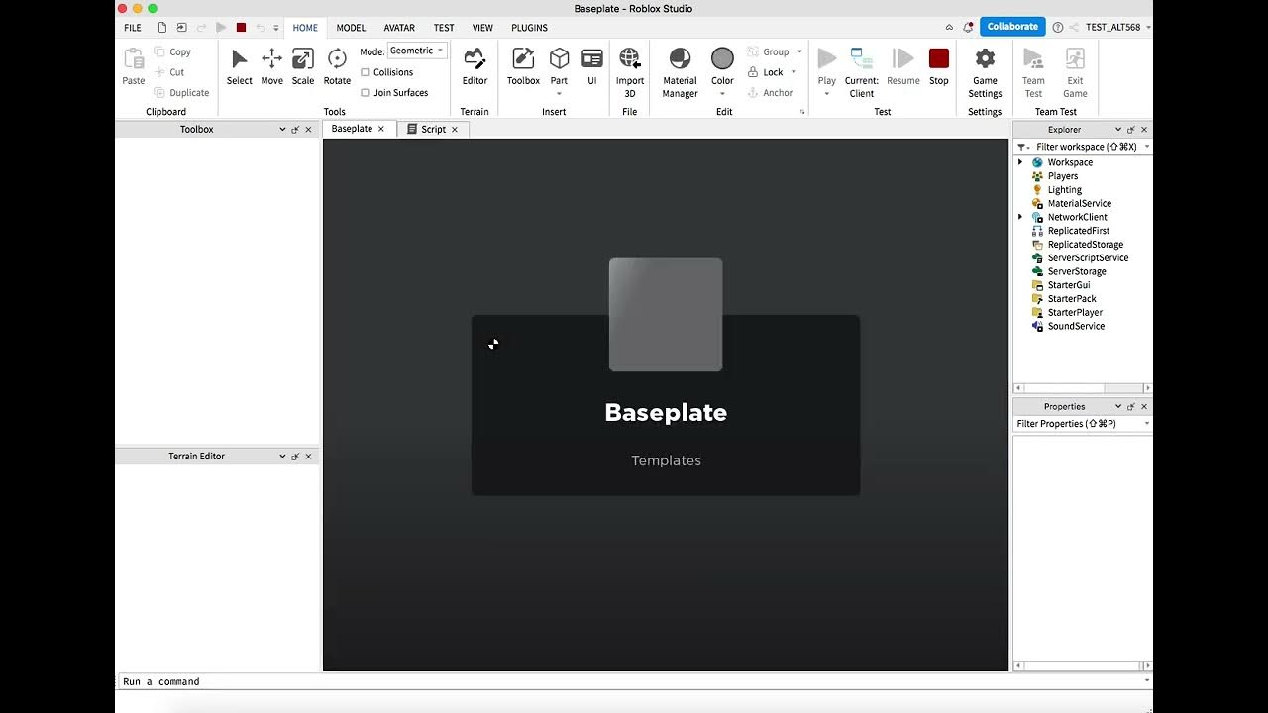Viewport: 1268px width, 713px height.
Task: Choose the Rotate tool
Action: click(337, 67)
